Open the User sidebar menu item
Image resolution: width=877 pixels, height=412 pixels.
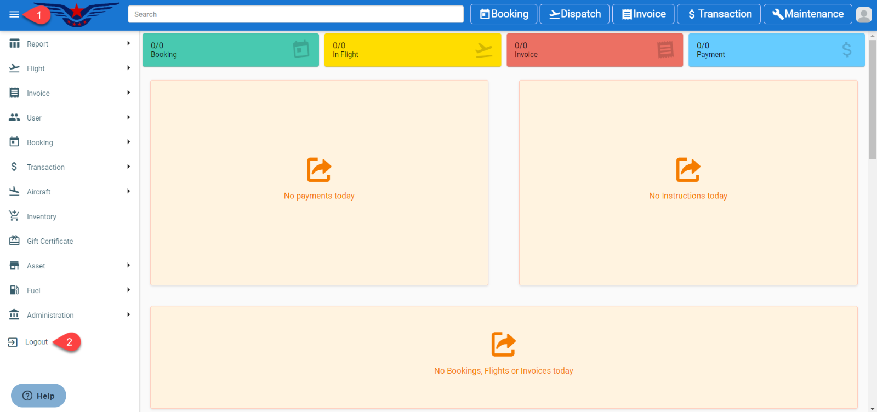[34, 118]
